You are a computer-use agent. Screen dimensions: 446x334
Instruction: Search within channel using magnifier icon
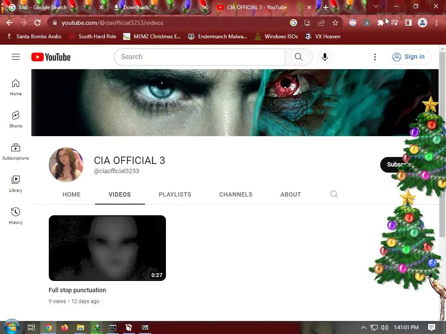point(334,194)
